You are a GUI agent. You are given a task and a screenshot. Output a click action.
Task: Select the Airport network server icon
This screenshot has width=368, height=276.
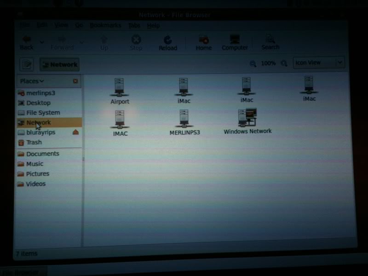[120, 91]
